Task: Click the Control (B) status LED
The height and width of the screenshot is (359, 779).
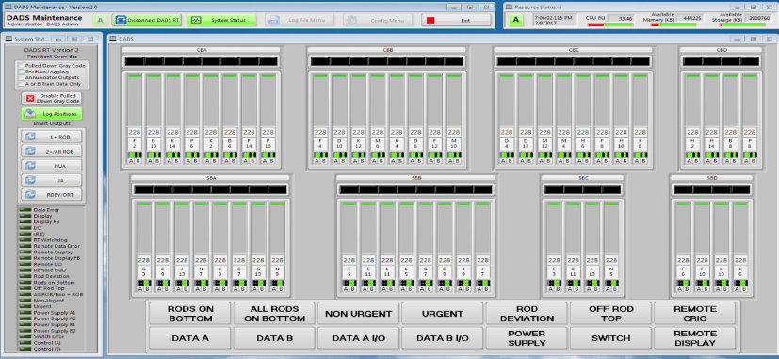Action: 24,349
